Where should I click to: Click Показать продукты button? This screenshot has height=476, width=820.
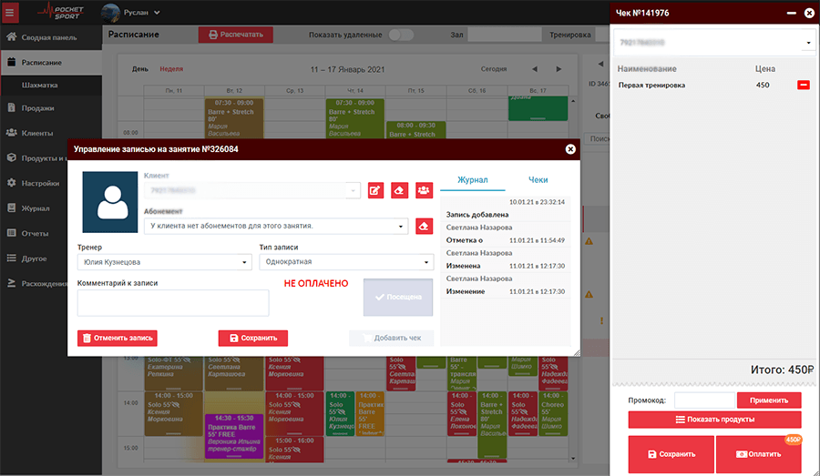click(x=714, y=419)
